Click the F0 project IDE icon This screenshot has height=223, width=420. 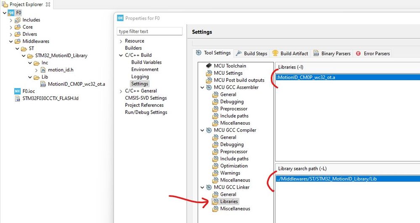(11, 13)
